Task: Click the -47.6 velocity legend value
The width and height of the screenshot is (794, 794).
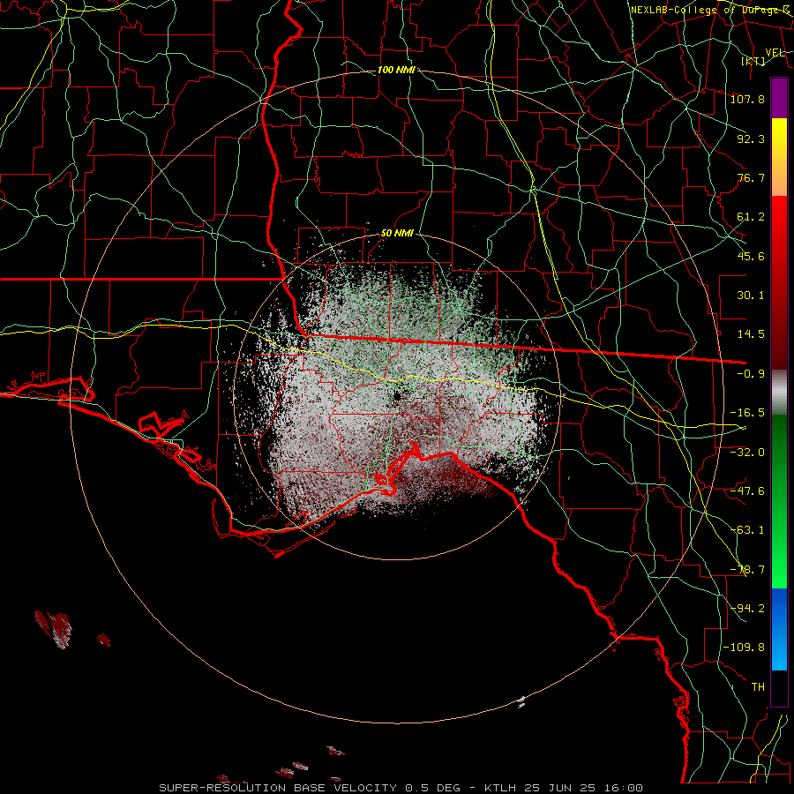Action: [748, 491]
